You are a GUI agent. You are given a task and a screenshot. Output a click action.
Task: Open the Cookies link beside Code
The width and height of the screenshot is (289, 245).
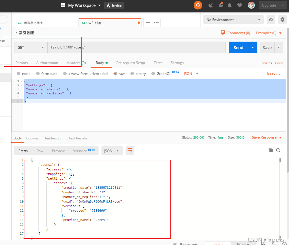click(x=266, y=63)
